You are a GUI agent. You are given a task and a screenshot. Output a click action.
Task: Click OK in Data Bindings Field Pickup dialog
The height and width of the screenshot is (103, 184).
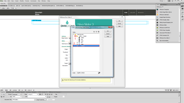pos(108,31)
